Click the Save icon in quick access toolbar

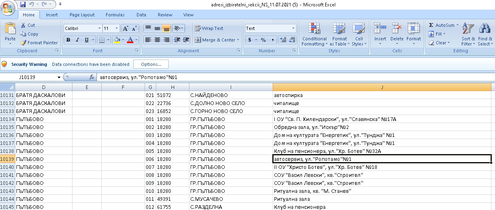23,4
